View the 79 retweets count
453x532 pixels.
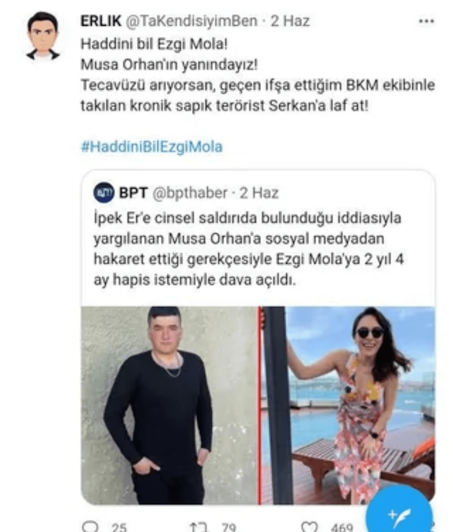[x=229, y=527]
